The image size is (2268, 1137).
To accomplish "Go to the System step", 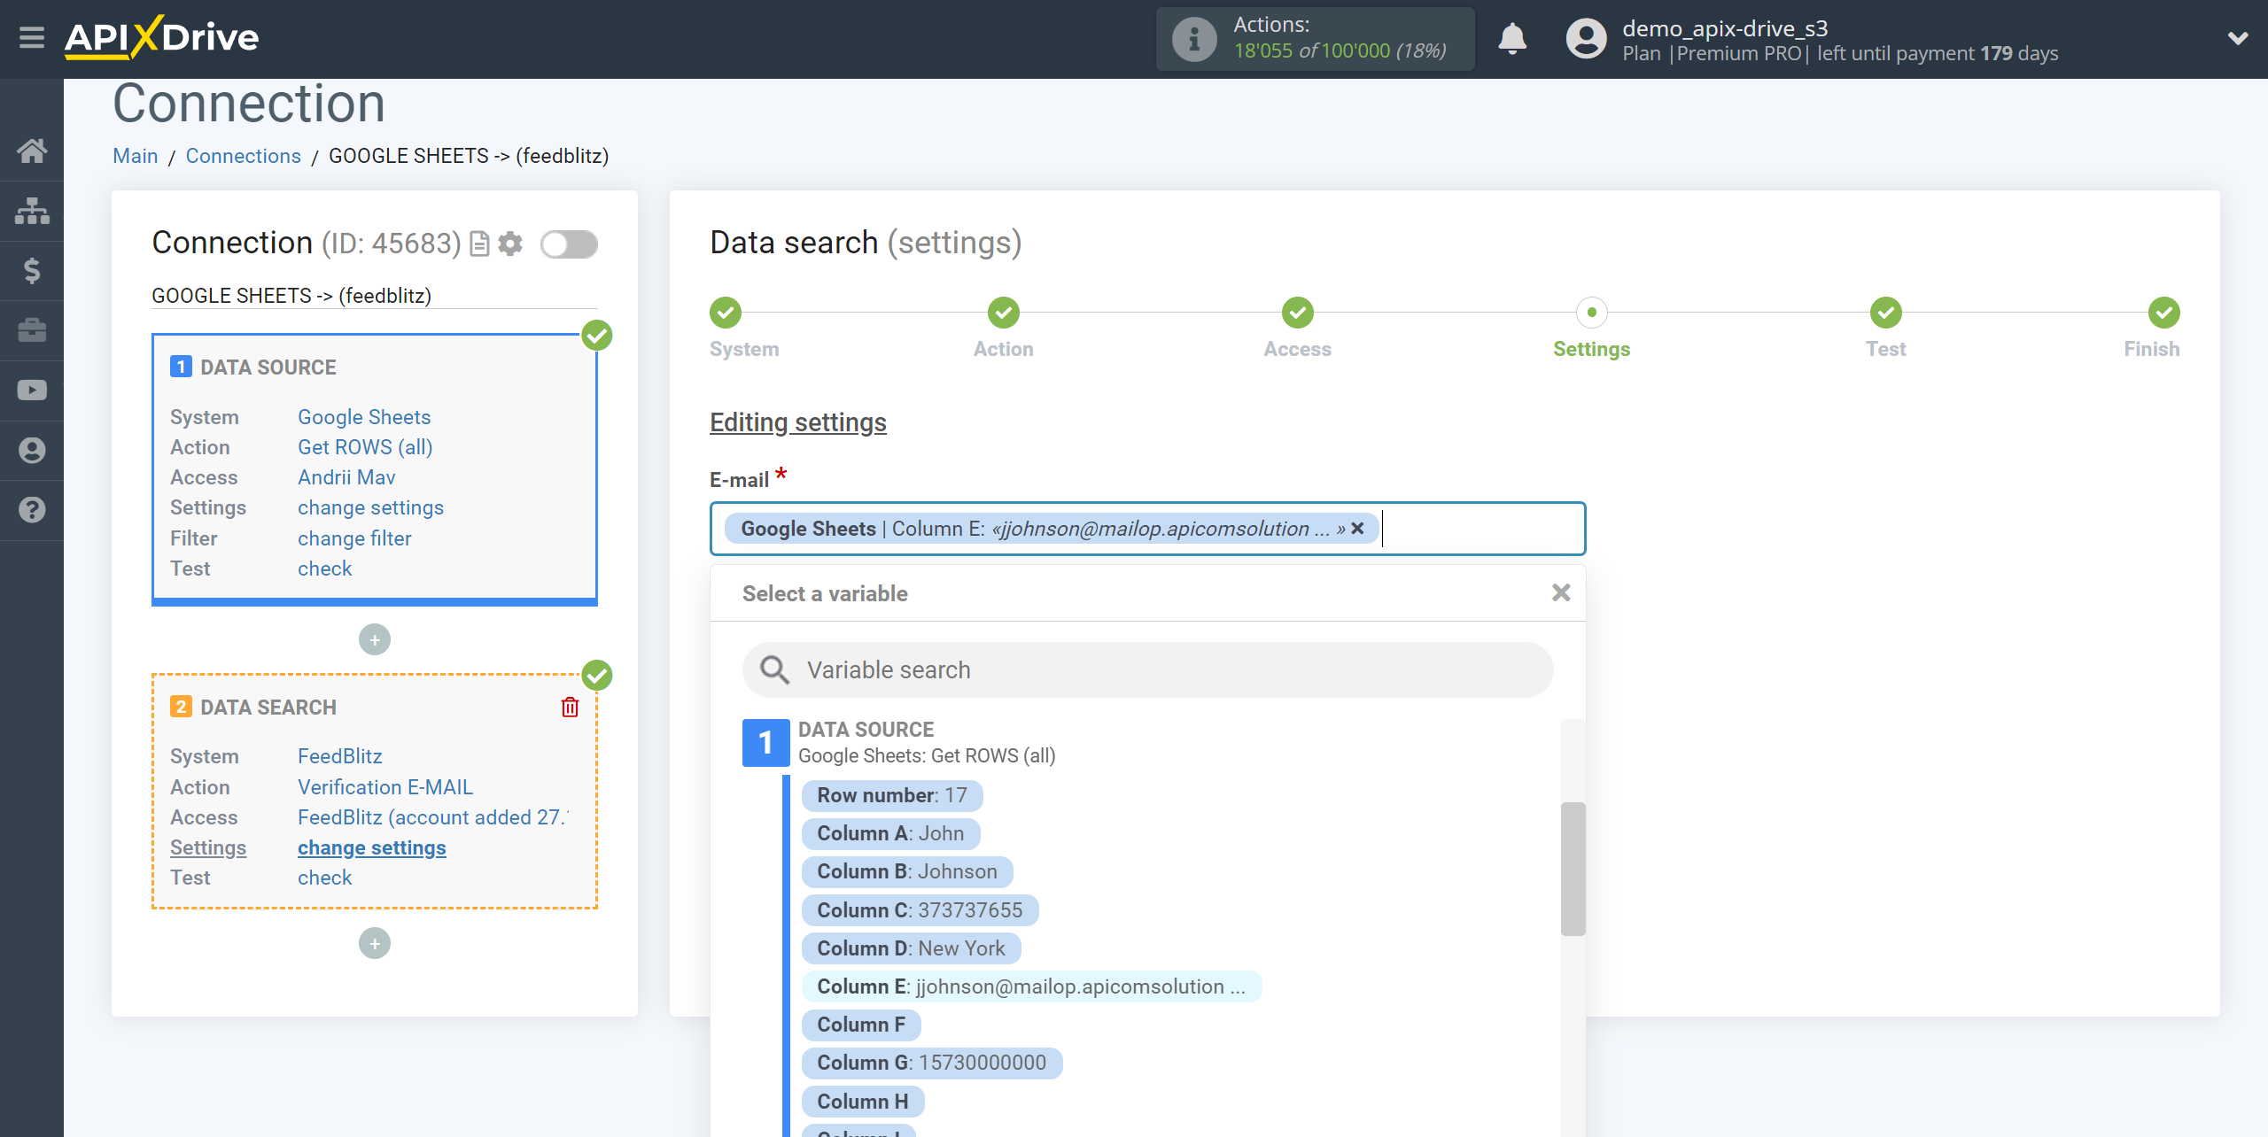I will pos(726,313).
